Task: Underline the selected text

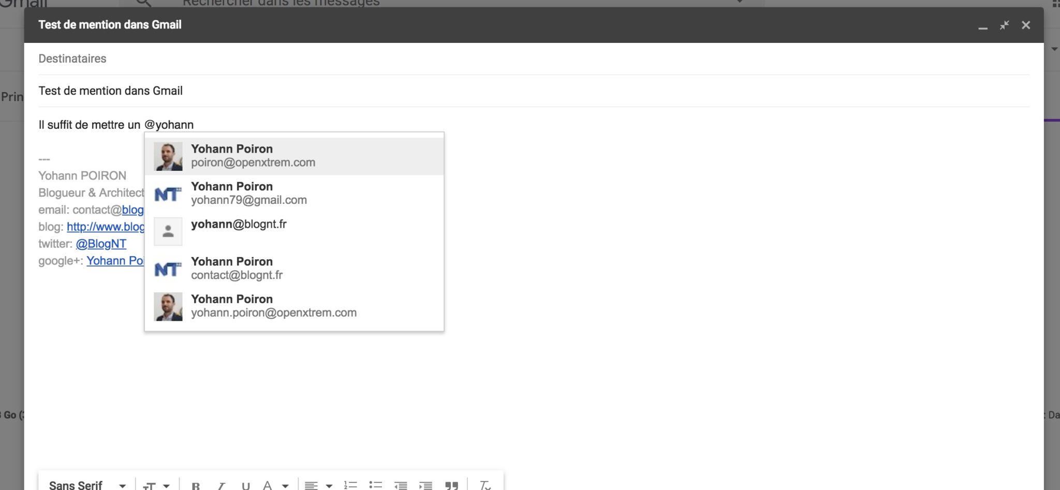Action: (245, 485)
